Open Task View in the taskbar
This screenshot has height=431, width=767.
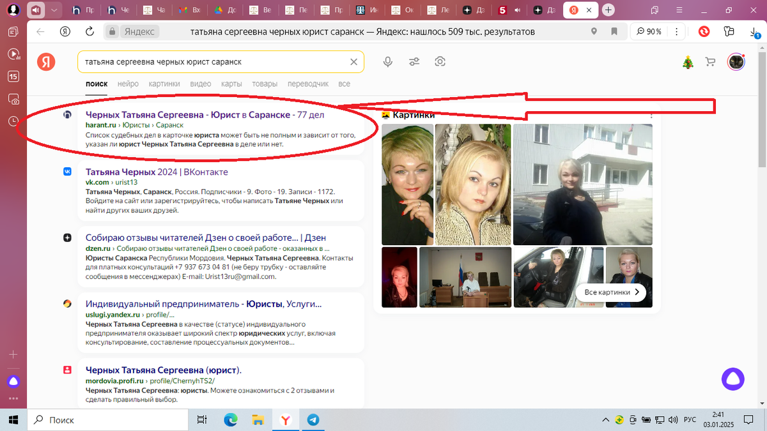pyautogui.click(x=202, y=420)
